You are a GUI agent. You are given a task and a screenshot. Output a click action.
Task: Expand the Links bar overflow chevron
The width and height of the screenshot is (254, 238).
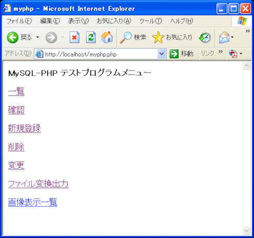pos(220,52)
